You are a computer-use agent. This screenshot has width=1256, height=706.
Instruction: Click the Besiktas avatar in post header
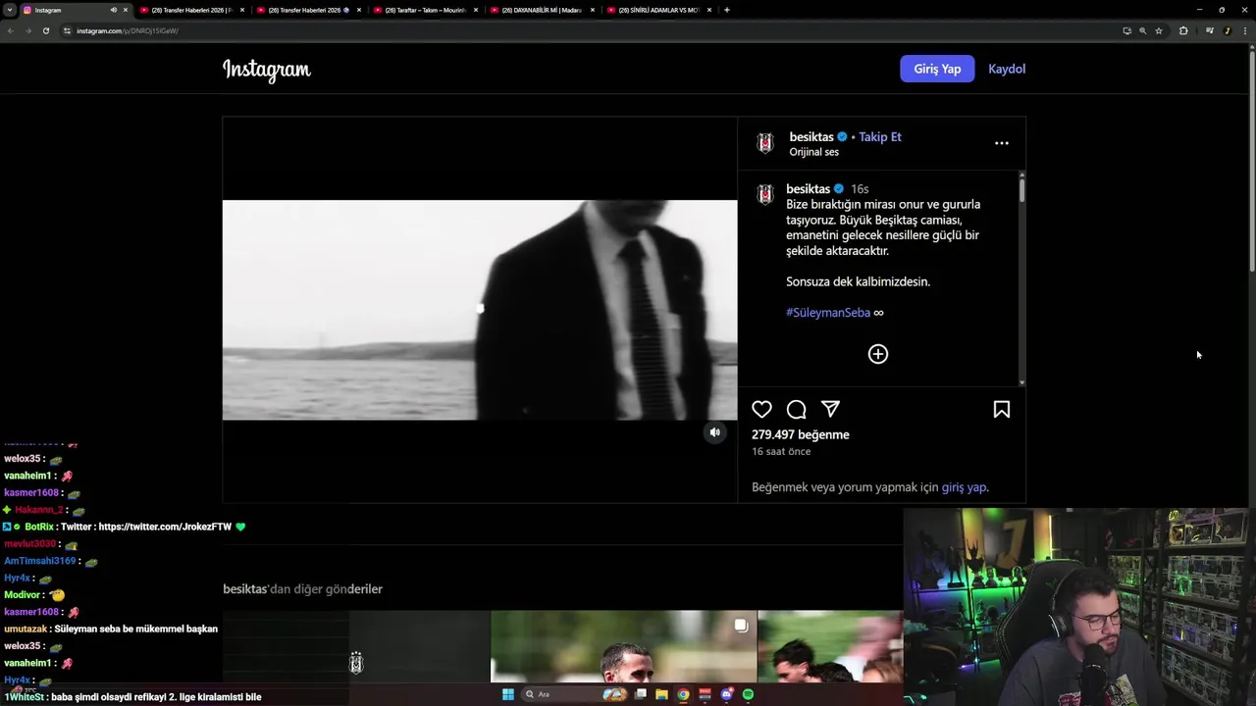click(x=765, y=143)
